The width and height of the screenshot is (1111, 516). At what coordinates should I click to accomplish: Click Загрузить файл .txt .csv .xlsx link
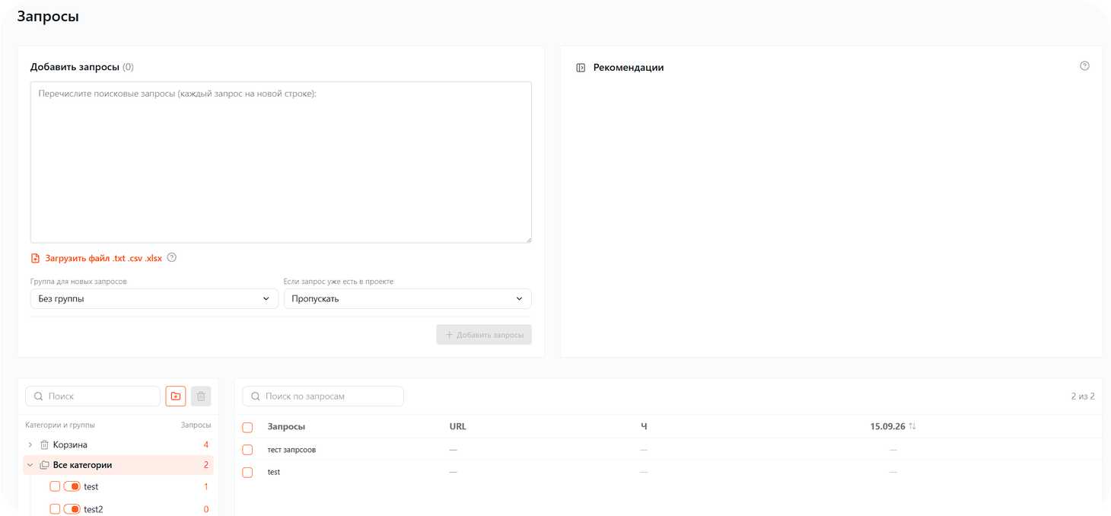pos(103,258)
